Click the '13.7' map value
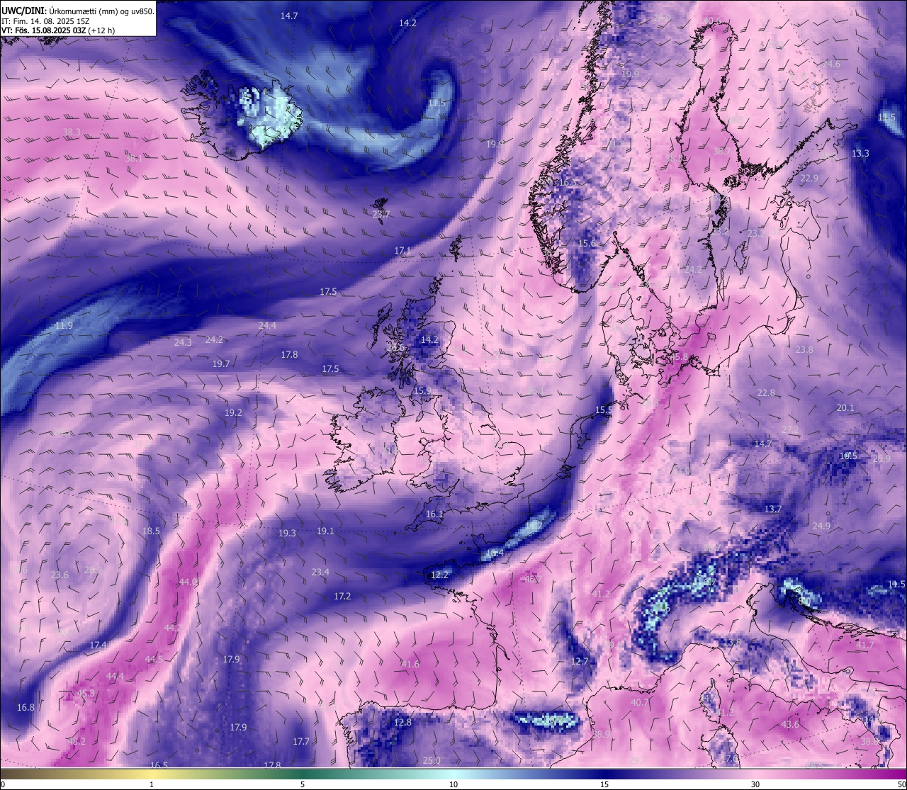This screenshot has width=907, height=790. [773, 509]
